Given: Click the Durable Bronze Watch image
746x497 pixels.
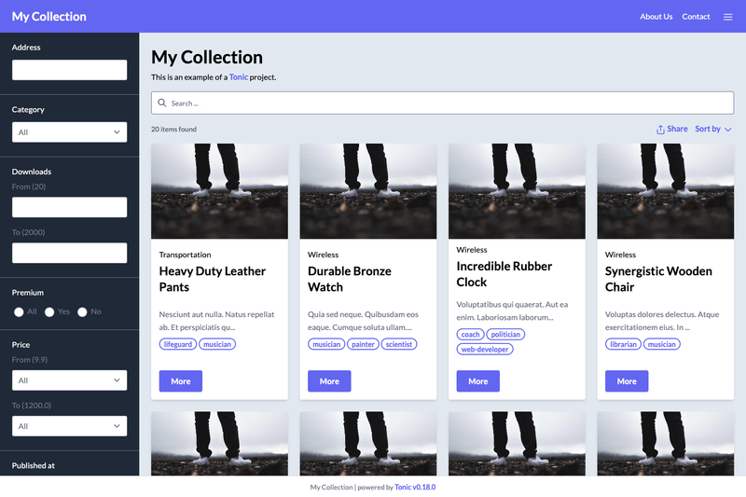Looking at the screenshot, I should [368, 191].
